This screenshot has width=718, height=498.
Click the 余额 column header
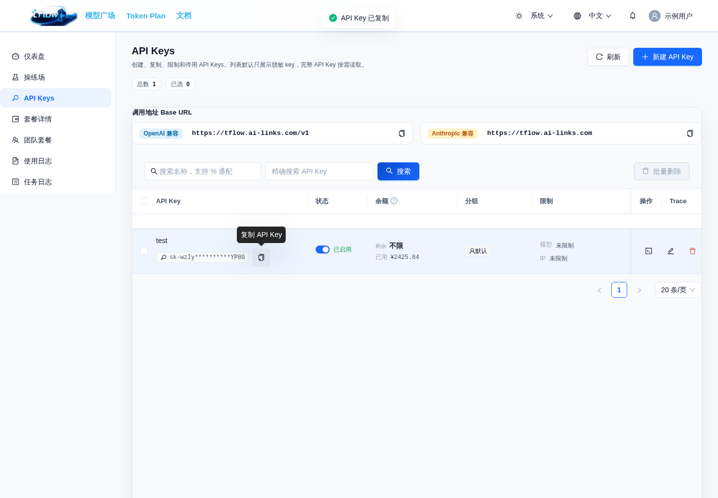coord(382,201)
